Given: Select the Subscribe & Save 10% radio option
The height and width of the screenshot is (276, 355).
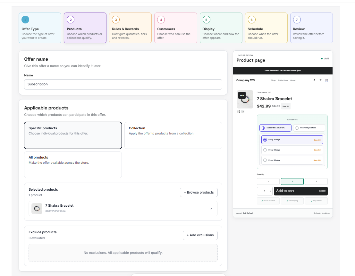Looking at the screenshot, I should (275, 128).
